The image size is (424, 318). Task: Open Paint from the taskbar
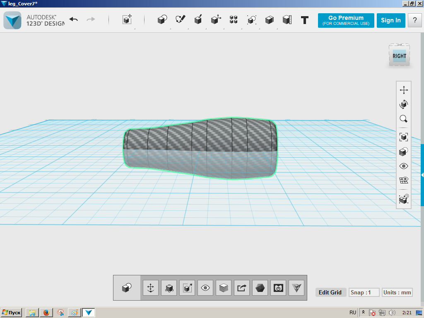tap(75, 313)
